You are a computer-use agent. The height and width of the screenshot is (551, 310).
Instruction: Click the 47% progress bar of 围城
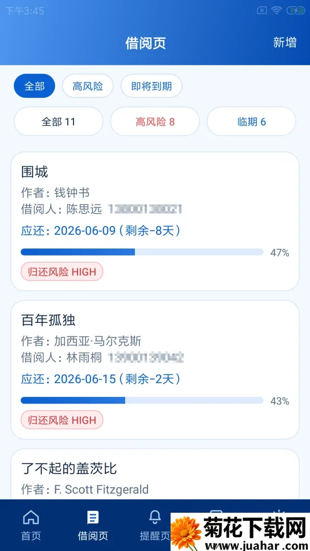click(x=142, y=252)
